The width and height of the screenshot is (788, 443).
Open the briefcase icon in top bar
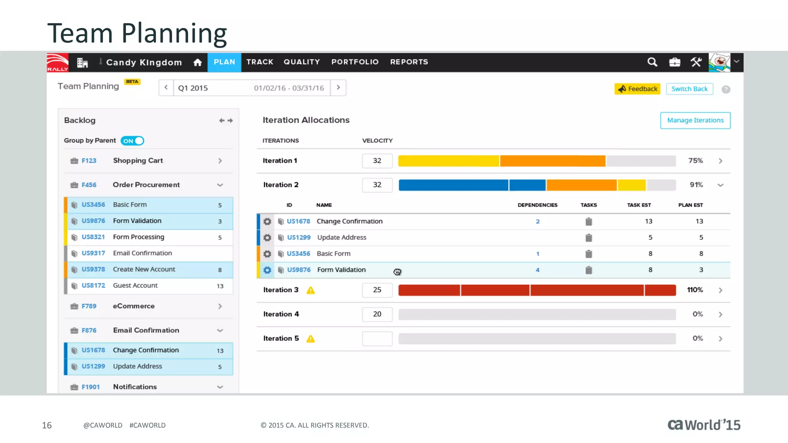point(674,62)
